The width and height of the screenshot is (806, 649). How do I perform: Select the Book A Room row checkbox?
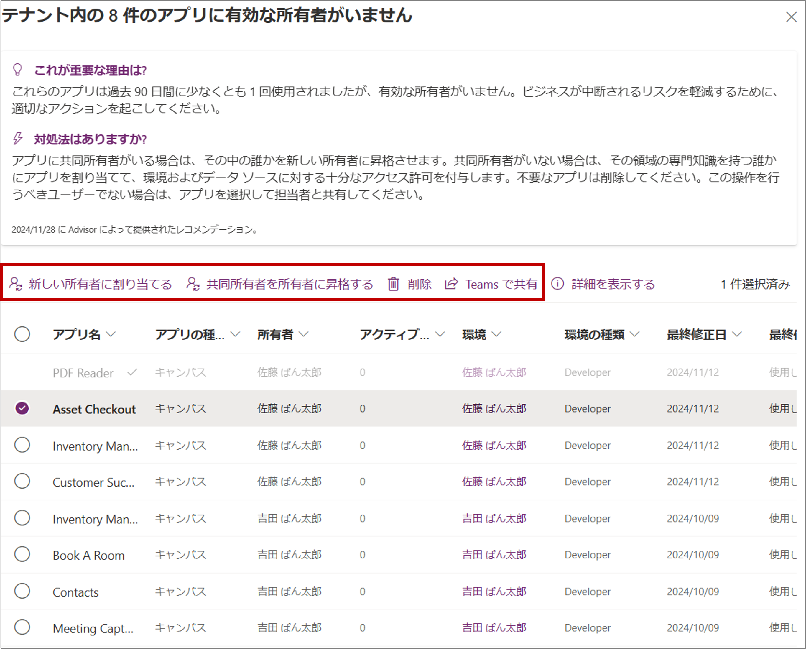click(x=22, y=554)
